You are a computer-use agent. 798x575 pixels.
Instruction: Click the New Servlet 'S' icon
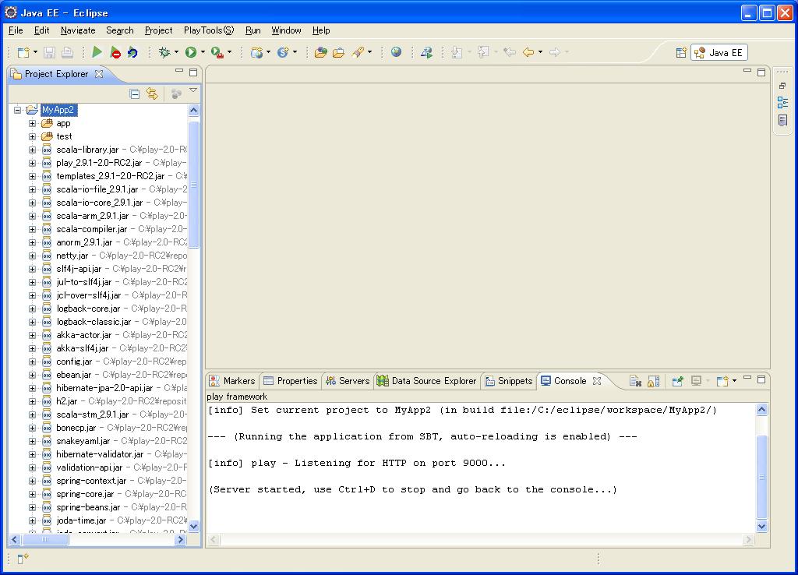pos(283,52)
